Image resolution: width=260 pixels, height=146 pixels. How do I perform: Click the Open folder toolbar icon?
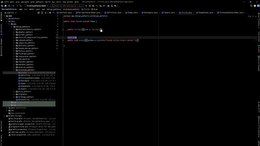(2, 6)
